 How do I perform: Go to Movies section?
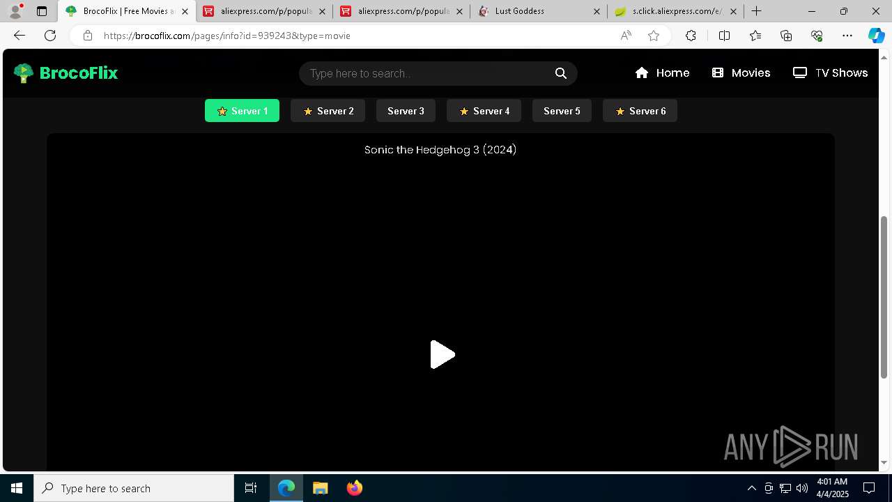click(x=741, y=73)
